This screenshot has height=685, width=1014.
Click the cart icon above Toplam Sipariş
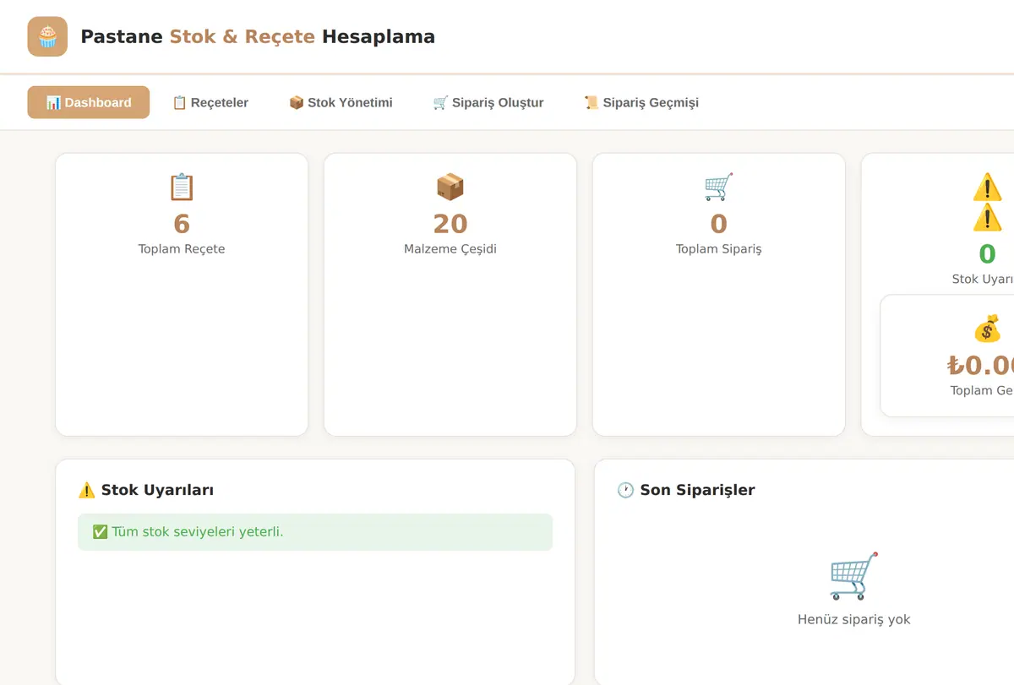pos(719,187)
